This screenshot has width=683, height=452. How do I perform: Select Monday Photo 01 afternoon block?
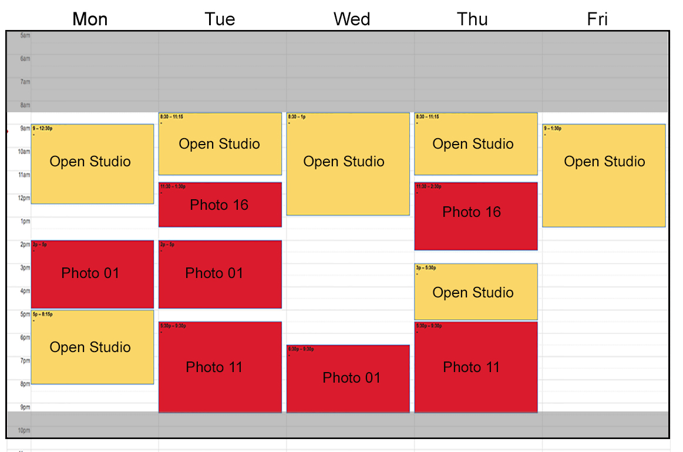pyautogui.click(x=92, y=274)
